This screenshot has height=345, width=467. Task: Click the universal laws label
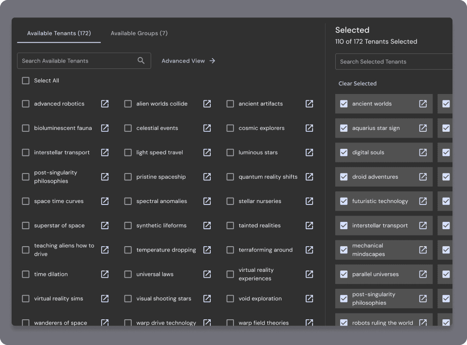(x=155, y=274)
